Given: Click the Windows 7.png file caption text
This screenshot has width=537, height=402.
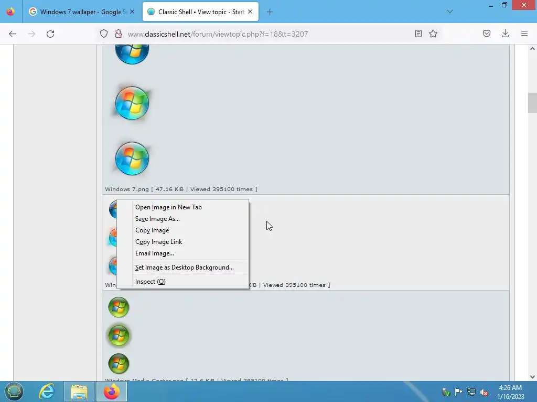Looking at the screenshot, I should 181,189.
